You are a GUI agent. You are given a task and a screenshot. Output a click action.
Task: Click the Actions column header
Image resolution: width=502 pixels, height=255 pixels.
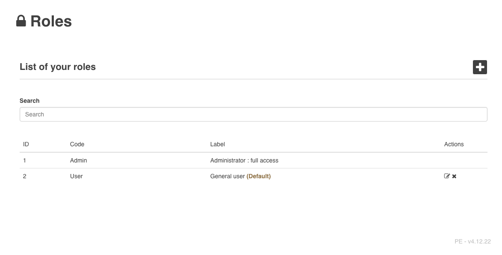[x=454, y=144]
